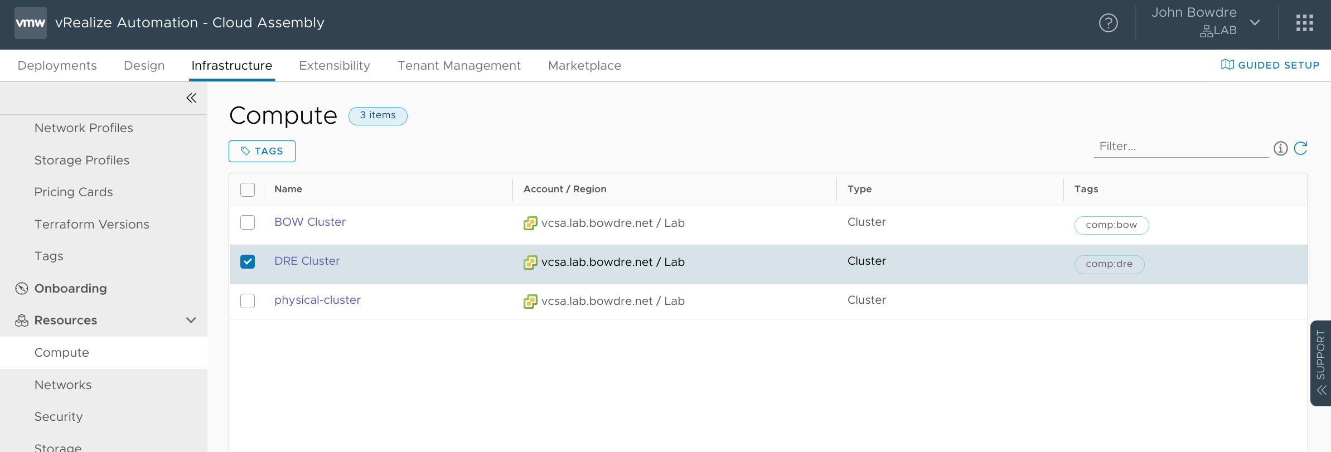Click the Filter input field
The height and width of the screenshot is (452, 1331).
1181,147
